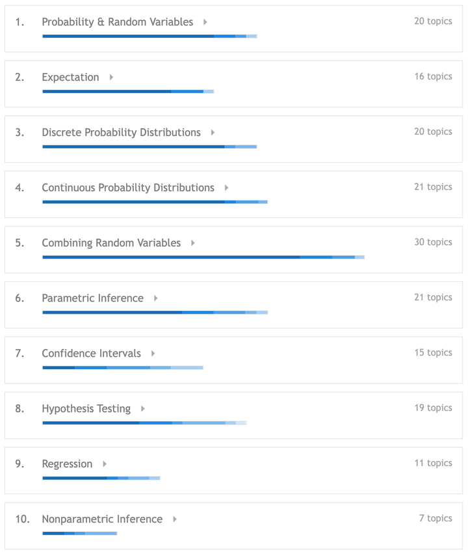This screenshot has height=554, width=468.
Task: Click the Nonparametric Inference progress bar
Action: [x=79, y=534]
